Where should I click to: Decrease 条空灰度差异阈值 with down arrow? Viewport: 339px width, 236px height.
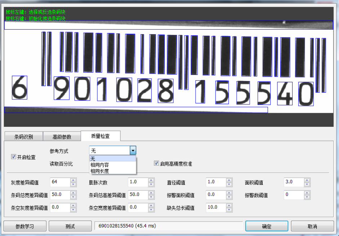(73, 210)
